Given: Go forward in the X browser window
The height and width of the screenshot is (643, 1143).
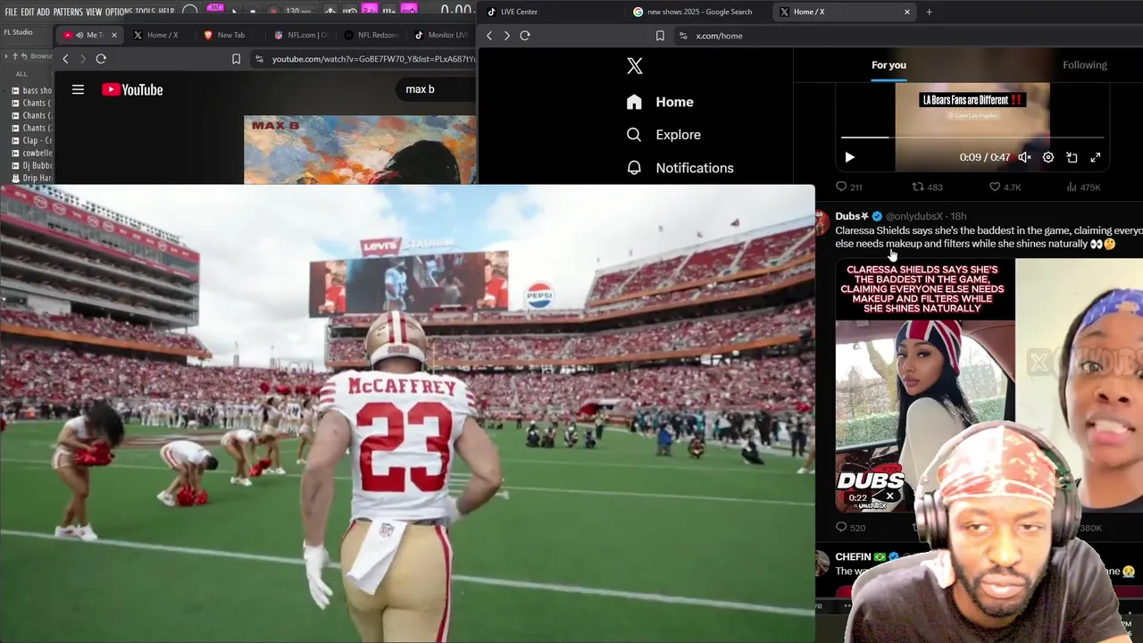Looking at the screenshot, I should [506, 36].
